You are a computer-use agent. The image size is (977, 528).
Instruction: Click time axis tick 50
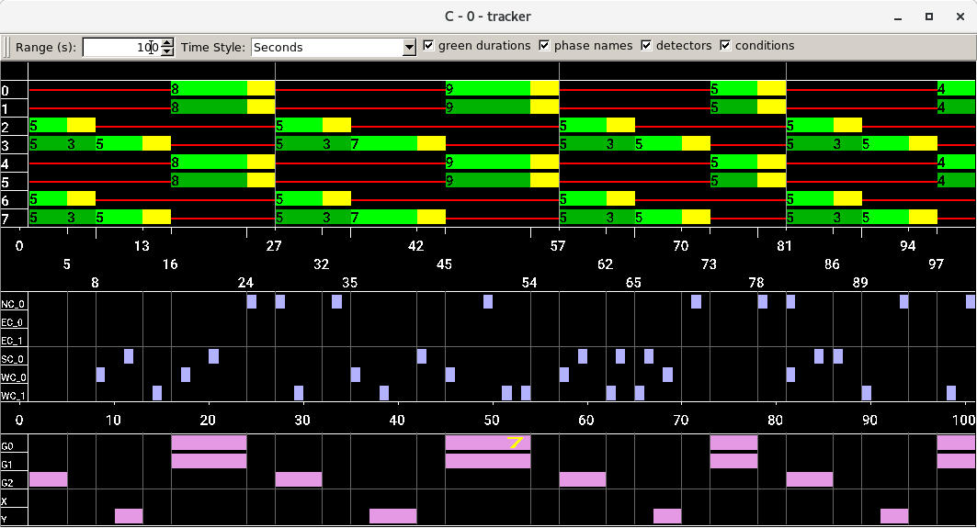click(492, 420)
